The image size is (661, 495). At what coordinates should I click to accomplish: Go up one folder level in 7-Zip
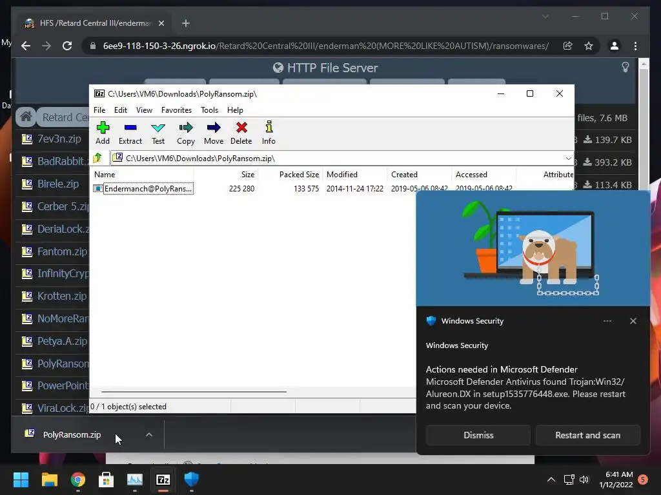[x=97, y=158]
